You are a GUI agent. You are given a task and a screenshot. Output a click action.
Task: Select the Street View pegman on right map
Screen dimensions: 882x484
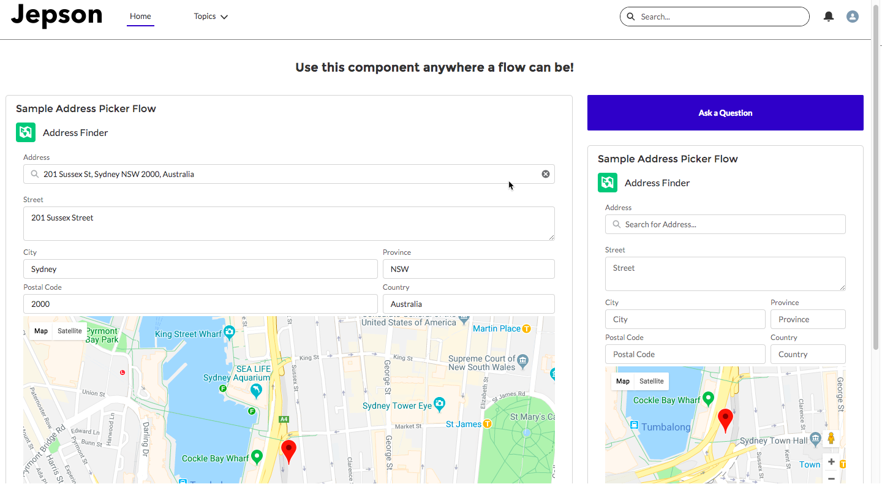tap(831, 438)
